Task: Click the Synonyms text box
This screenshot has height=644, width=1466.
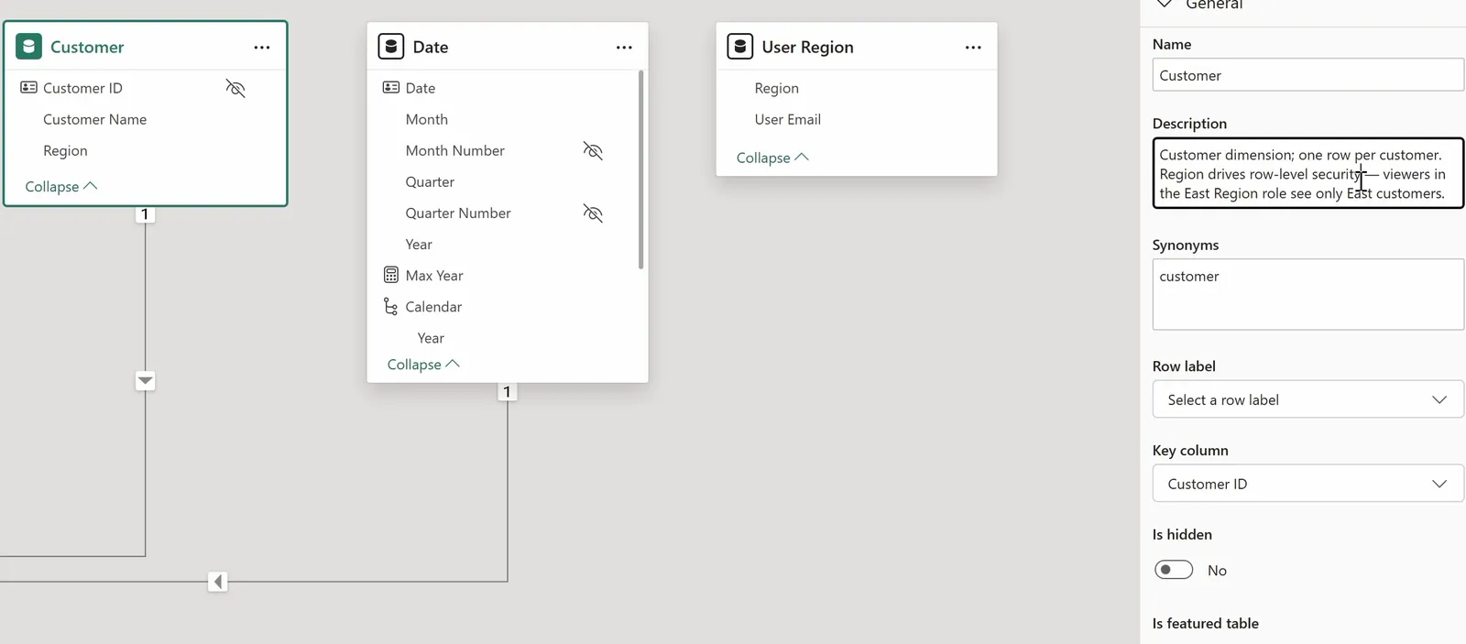Action: point(1307,294)
